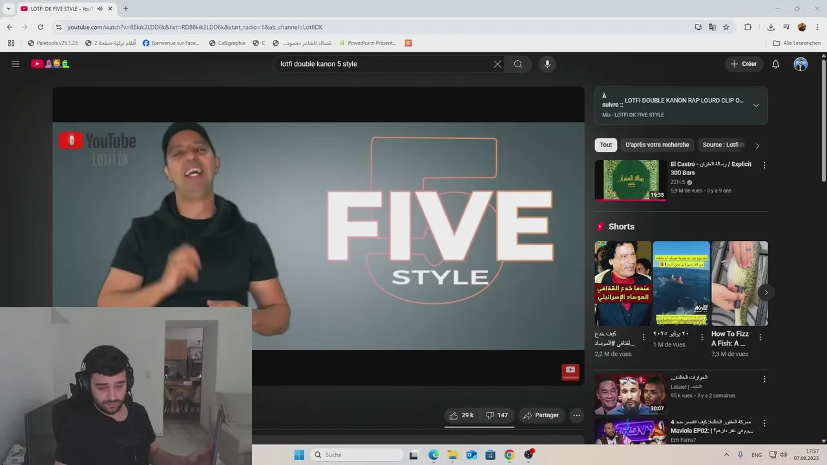The height and width of the screenshot is (465, 827).
Task: Open YouTube notifications bell
Action: (x=776, y=64)
